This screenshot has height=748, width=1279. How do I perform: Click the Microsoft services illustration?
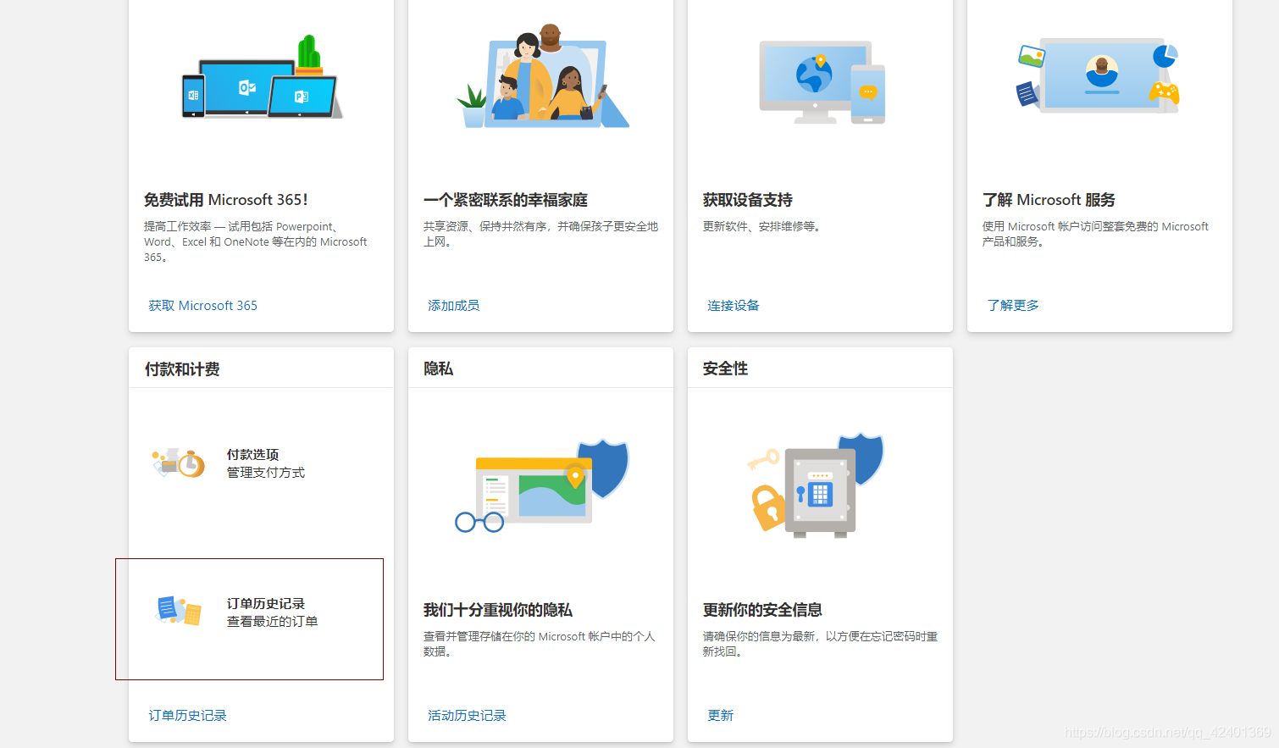tap(1099, 75)
